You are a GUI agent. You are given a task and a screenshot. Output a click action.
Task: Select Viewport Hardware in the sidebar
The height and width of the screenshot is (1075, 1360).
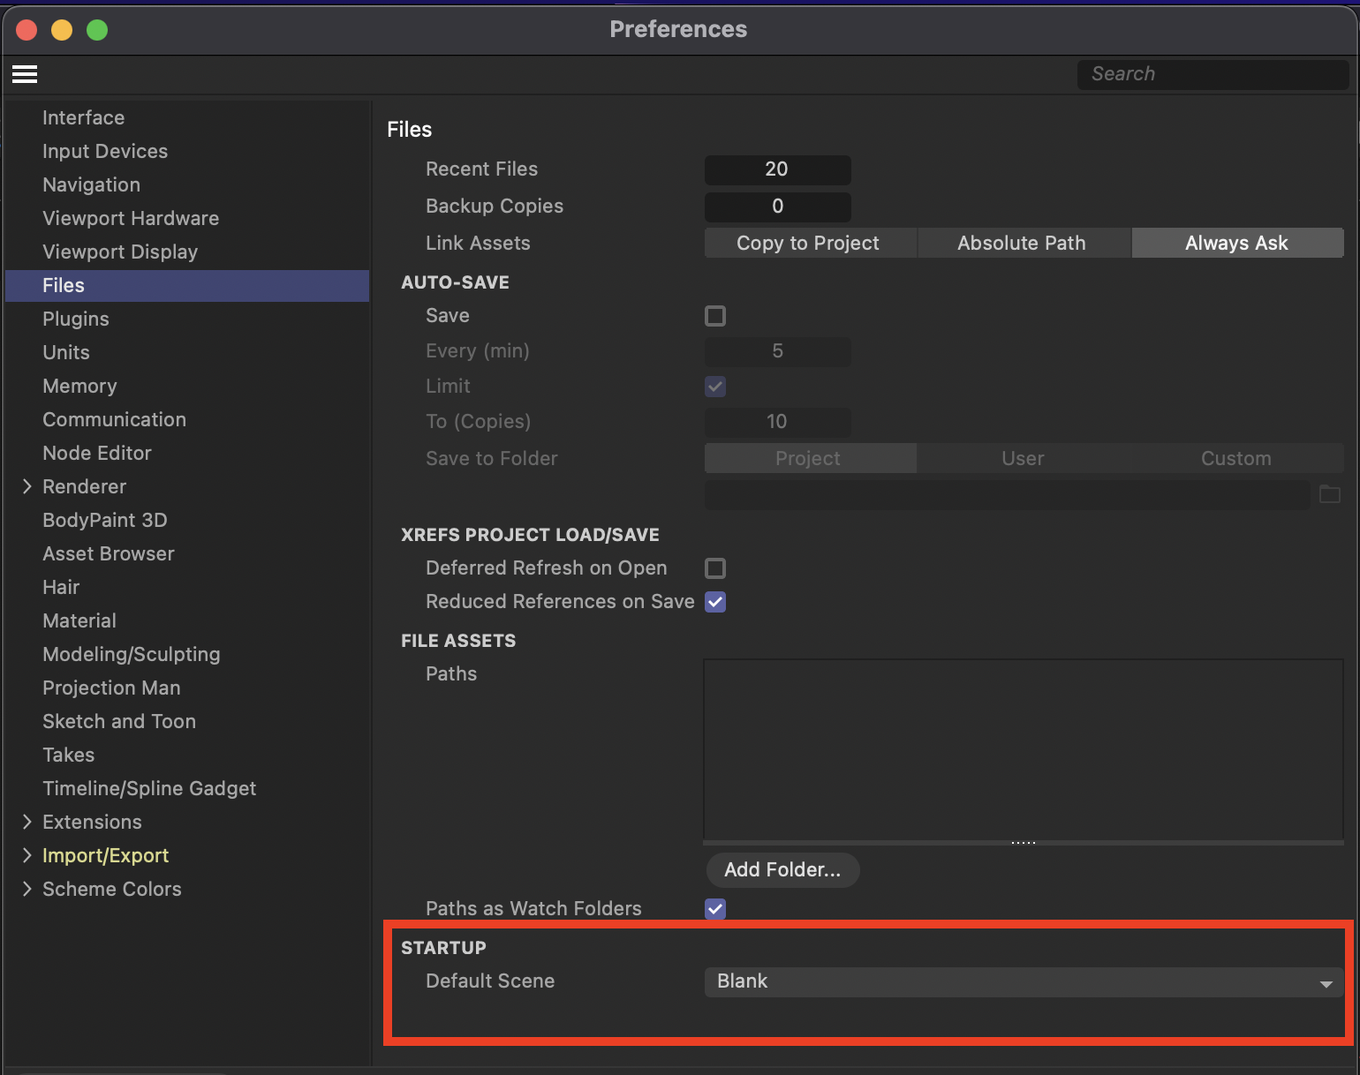(x=131, y=219)
